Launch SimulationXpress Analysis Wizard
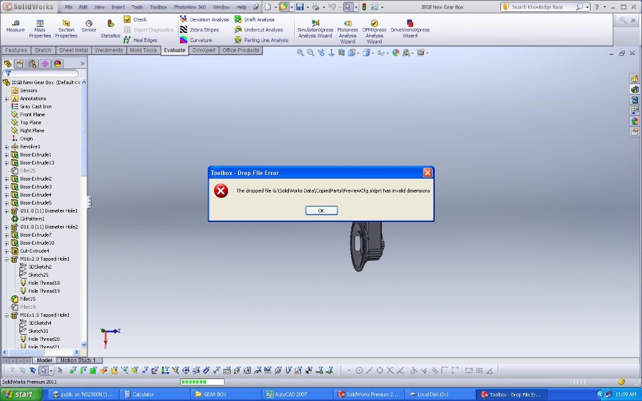Viewport: 642px width, 401px height. pos(315,29)
